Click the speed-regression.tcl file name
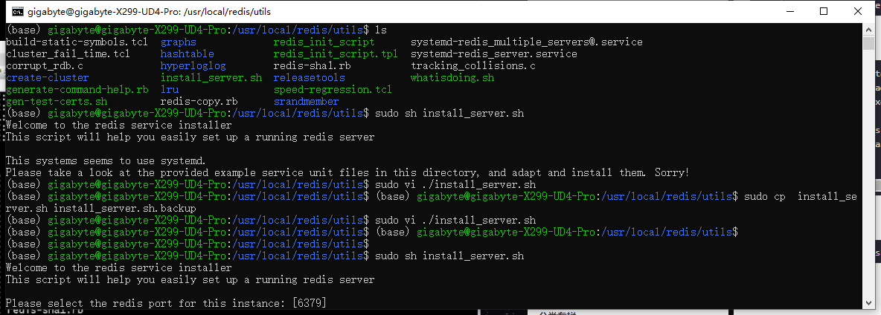881x315 pixels. point(333,90)
